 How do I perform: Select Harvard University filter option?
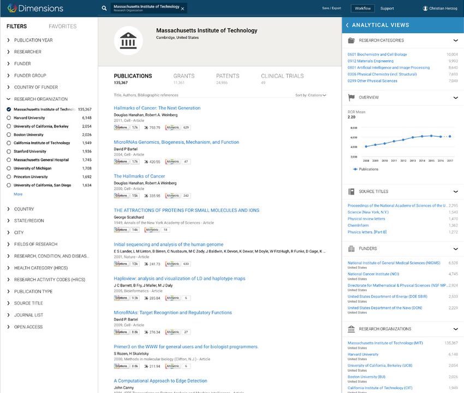tap(9, 118)
